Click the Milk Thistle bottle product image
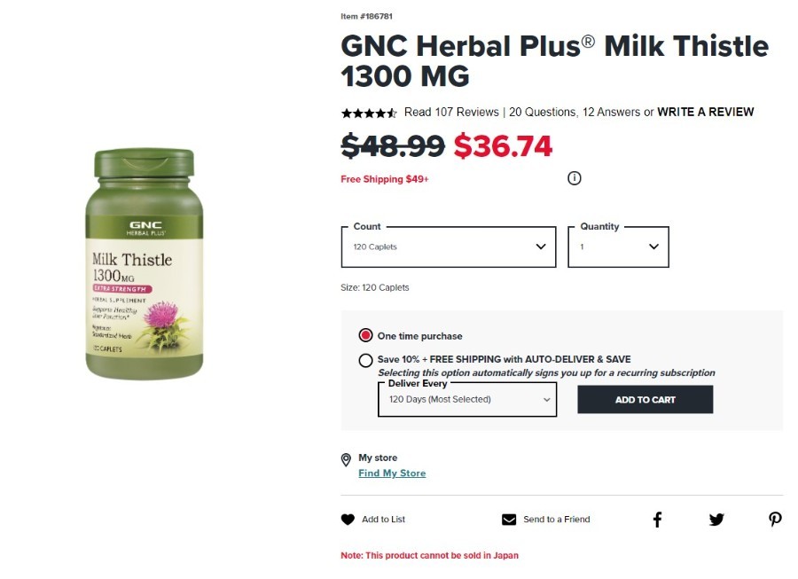Screen dimensions: 798x579 point(144,263)
